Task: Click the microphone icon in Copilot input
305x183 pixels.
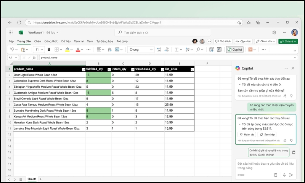Action: pyautogui.click(x=284, y=175)
